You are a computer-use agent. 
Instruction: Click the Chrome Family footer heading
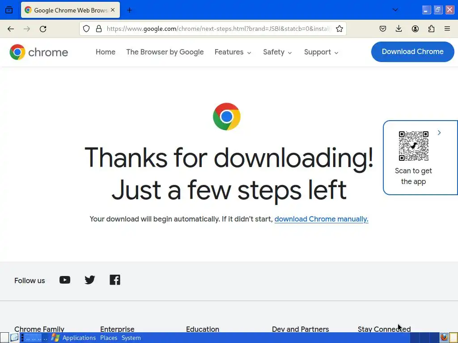click(39, 329)
